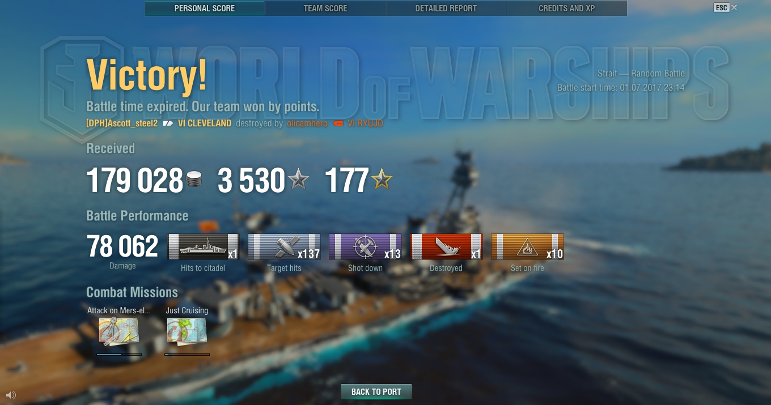Click the Back to Port button
The height and width of the screenshot is (405, 771).
point(376,391)
